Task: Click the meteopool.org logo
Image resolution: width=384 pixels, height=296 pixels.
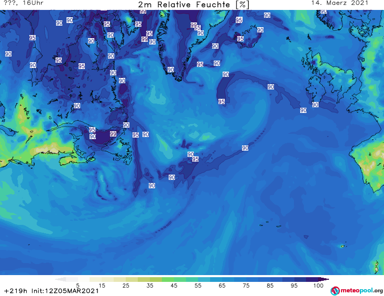Action: tap(356, 291)
